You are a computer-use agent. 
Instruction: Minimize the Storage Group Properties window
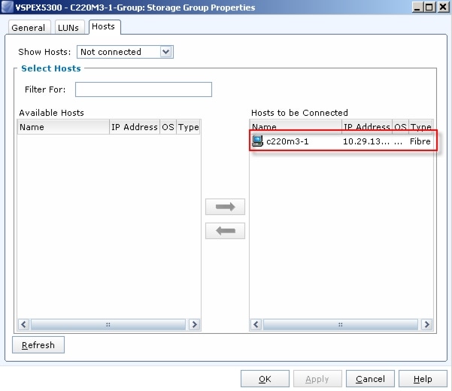417,7
